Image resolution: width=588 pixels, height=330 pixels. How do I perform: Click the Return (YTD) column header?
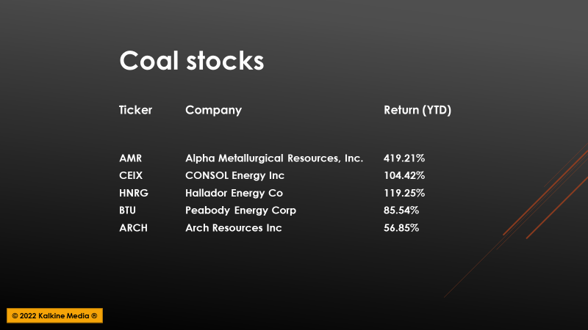[x=417, y=111]
